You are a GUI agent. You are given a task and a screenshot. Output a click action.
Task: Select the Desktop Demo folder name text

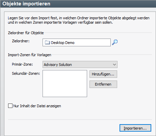pyautogui.click(x=63, y=43)
